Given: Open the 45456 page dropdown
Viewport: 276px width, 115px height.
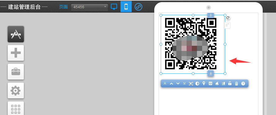Looking at the screenshot, I should tap(90, 7).
